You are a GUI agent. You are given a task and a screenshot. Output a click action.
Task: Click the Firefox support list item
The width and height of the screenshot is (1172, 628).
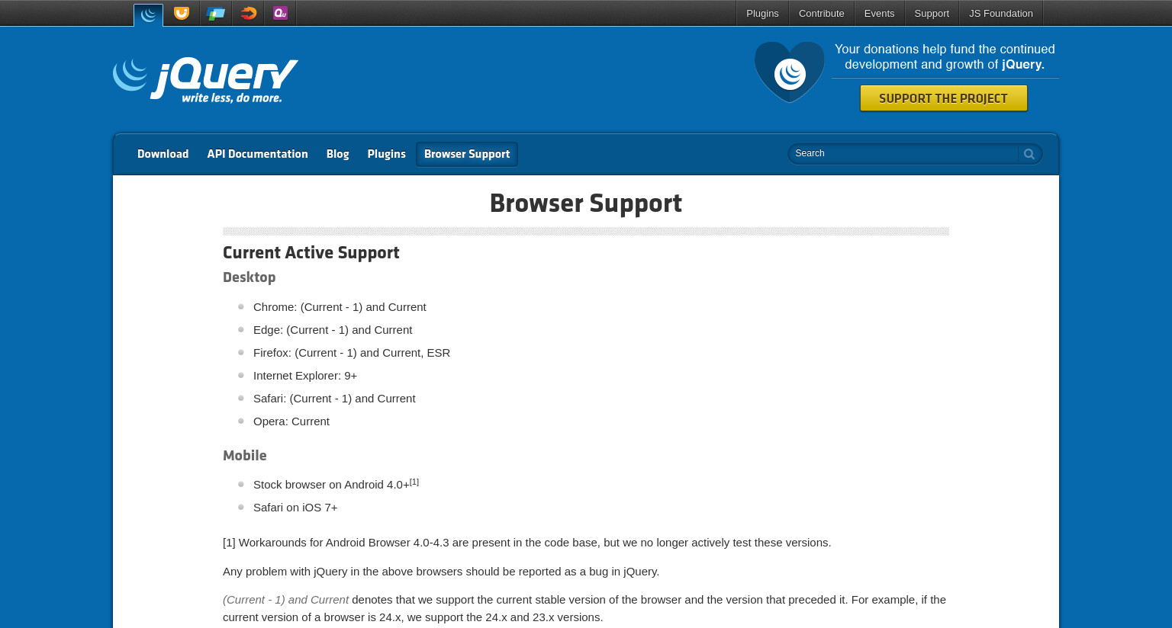point(352,353)
